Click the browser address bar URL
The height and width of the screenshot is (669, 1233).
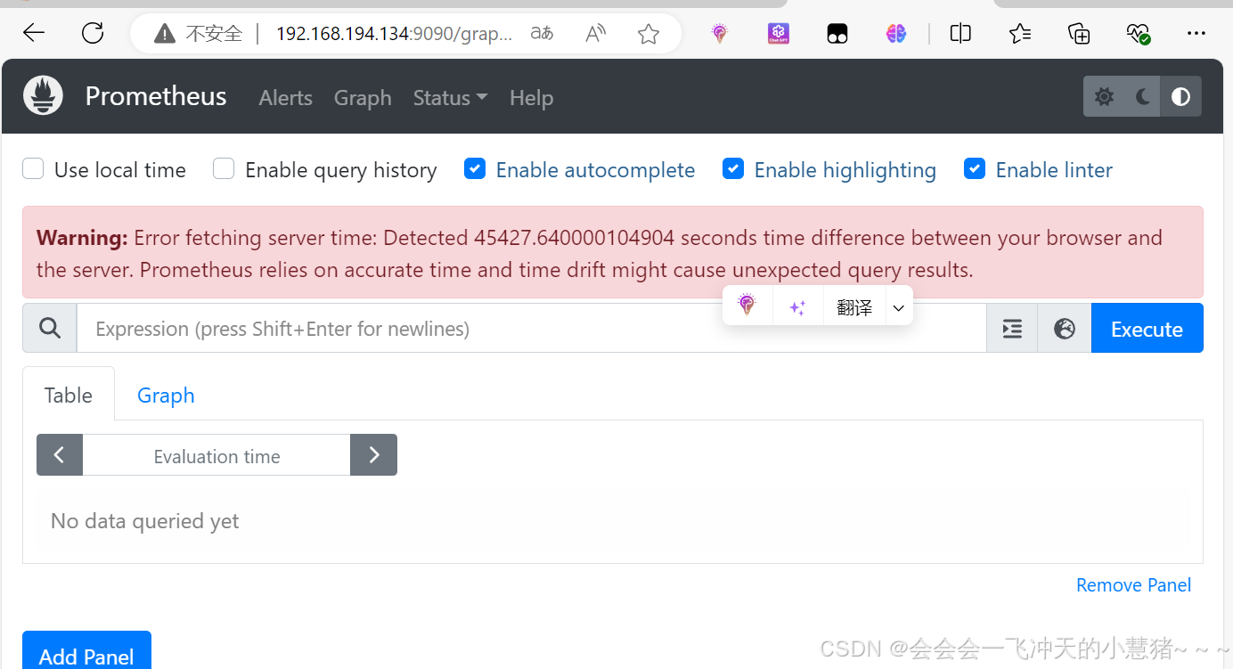(394, 34)
